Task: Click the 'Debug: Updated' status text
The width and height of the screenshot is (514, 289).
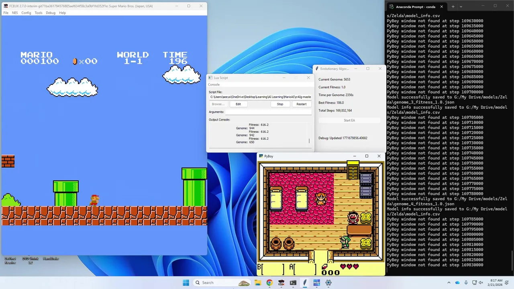Action: pos(343,138)
